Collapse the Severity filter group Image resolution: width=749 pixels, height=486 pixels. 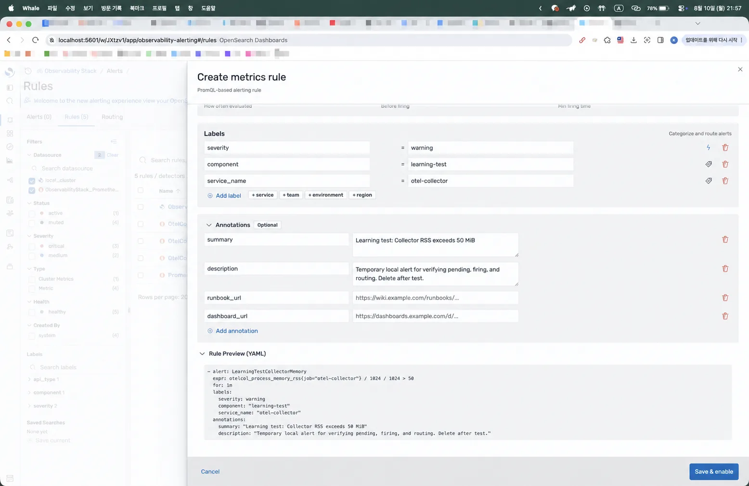(29, 236)
